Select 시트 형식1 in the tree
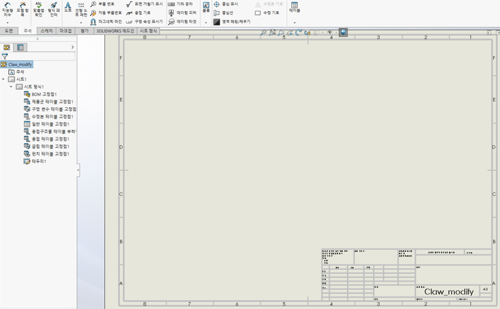500x309 pixels. tap(30, 87)
